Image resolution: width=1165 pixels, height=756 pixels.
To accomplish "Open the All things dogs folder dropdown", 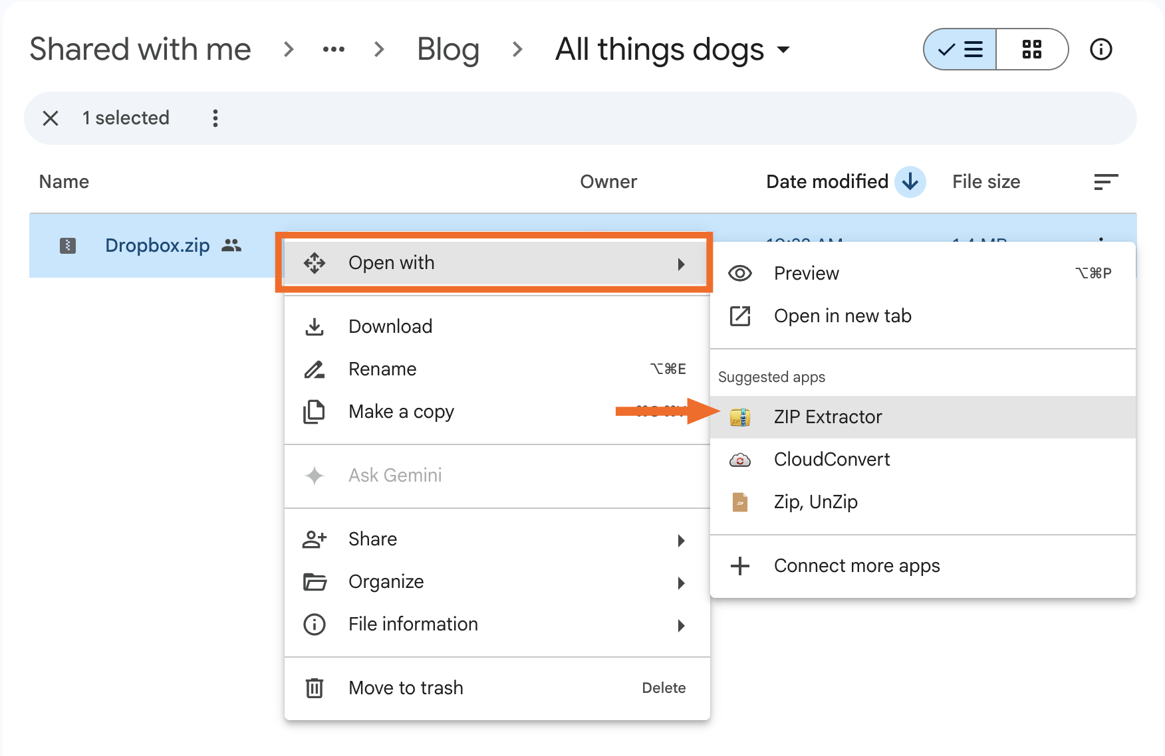I will click(673, 49).
